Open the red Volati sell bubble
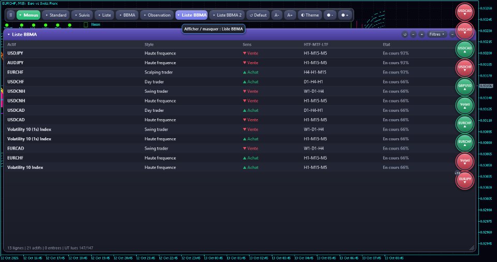The width and height of the screenshot is (497, 262). click(465, 161)
